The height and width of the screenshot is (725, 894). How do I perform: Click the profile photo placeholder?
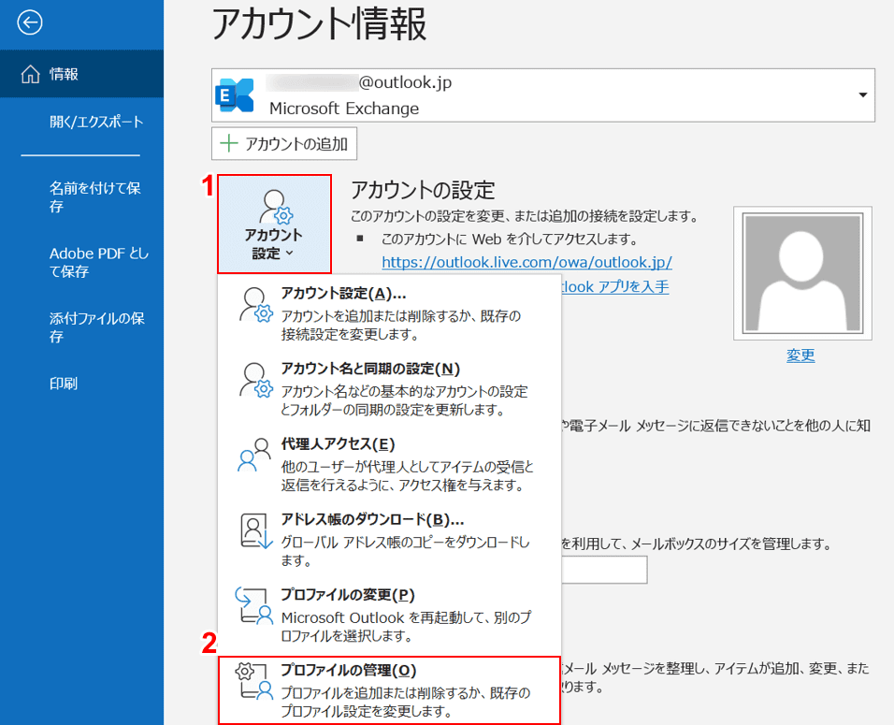802,273
